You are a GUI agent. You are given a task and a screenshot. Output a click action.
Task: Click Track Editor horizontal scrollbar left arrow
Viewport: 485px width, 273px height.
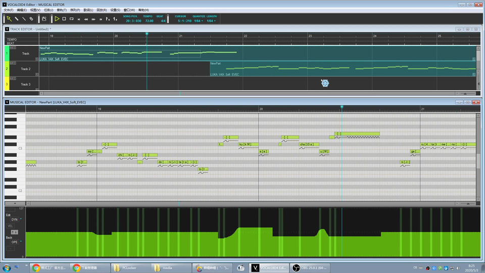(42, 93)
